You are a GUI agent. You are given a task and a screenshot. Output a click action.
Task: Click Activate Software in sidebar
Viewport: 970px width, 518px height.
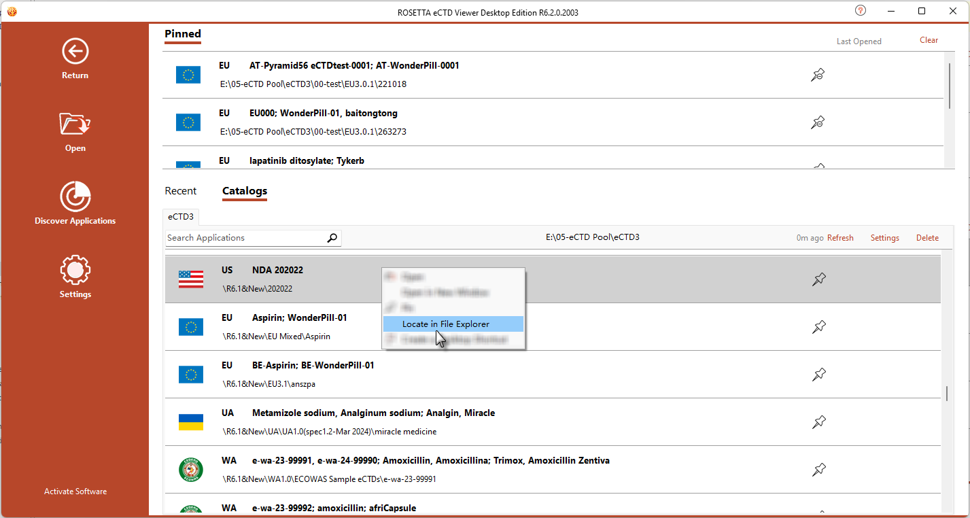[75, 491]
